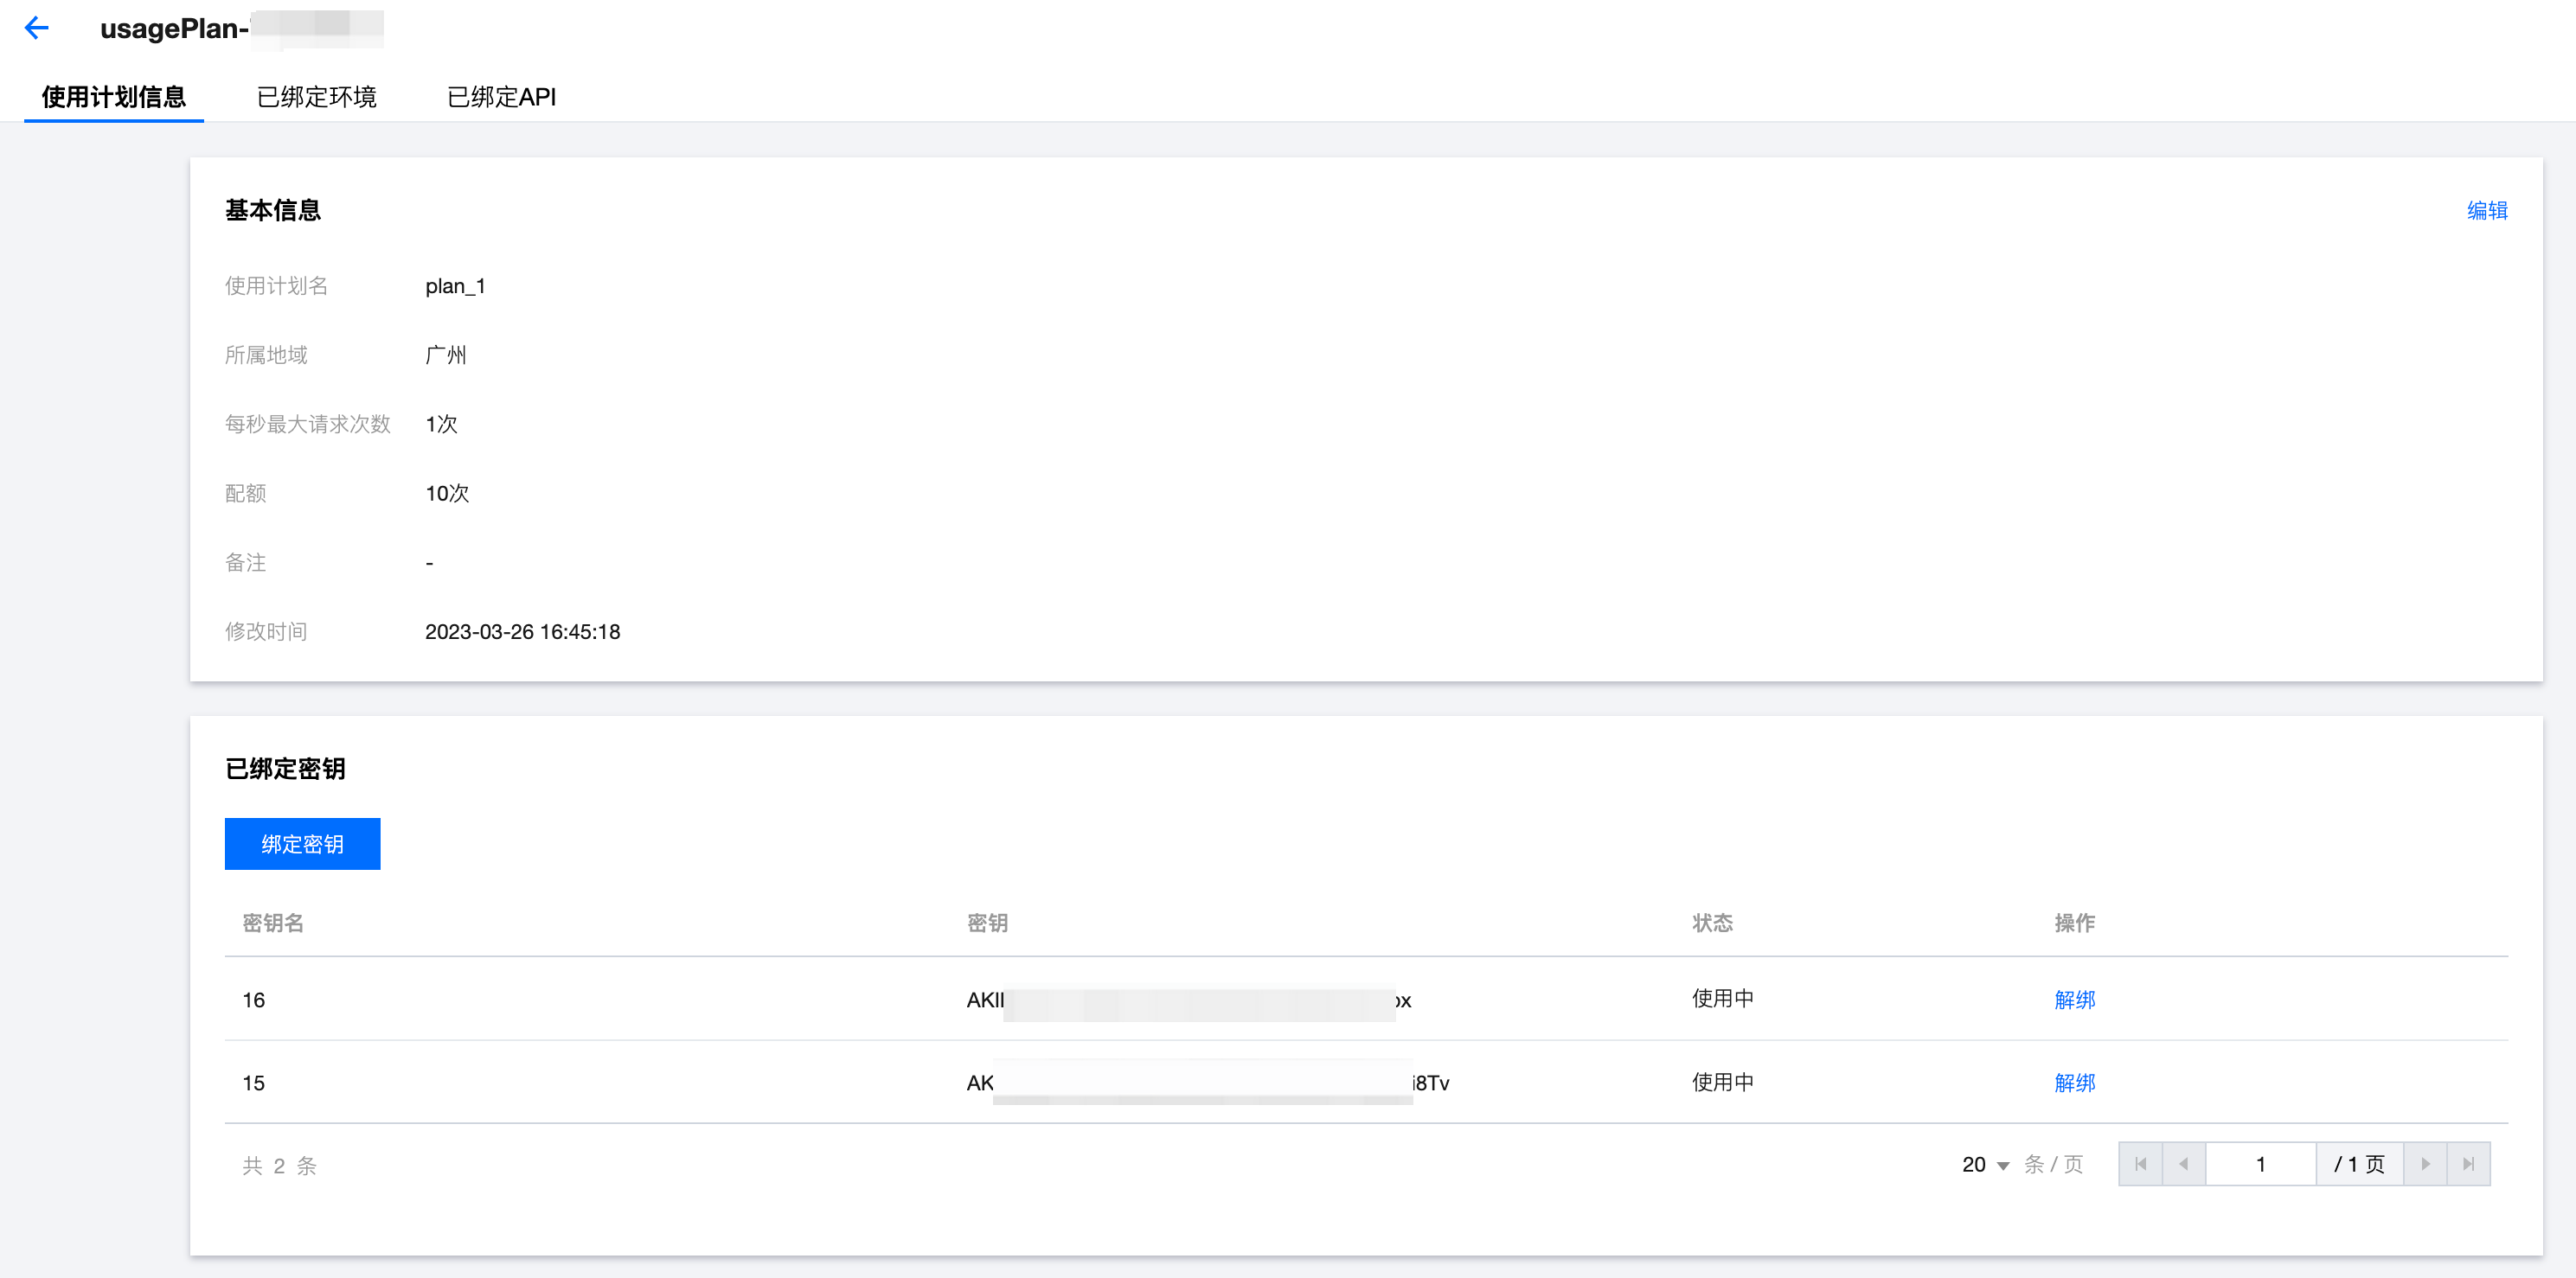Click the plan_1 plan name value
2576x1278 pixels.
pyautogui.click(x=455, y=286)
